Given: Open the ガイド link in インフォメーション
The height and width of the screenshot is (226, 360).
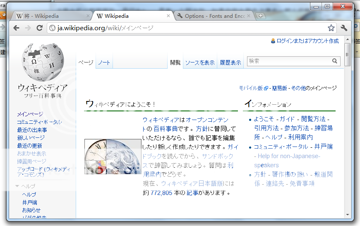Looking at the screenshot, I should pos(287,119).
